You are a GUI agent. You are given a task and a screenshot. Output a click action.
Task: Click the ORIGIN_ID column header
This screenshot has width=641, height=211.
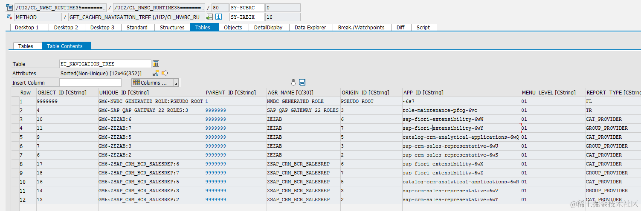(x=371, y=92)
